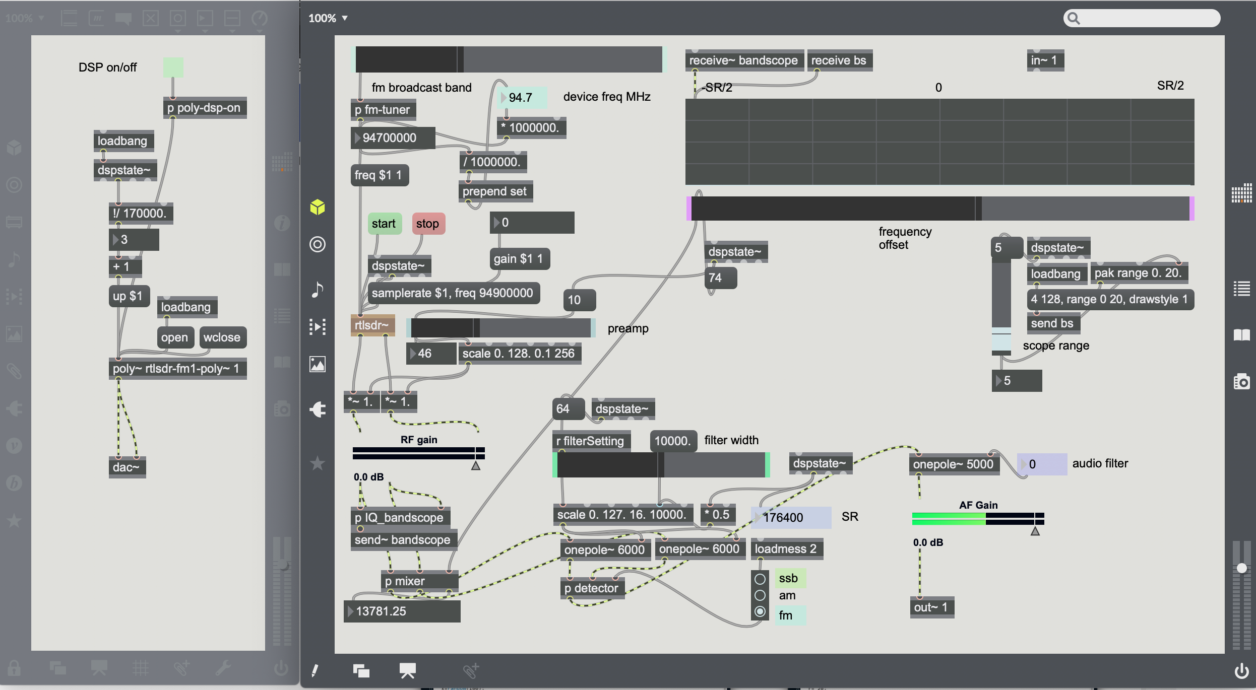This screenshot has width=1256, height=690.
Task: Click the dac~ object in background window
Action: point(127,467)
